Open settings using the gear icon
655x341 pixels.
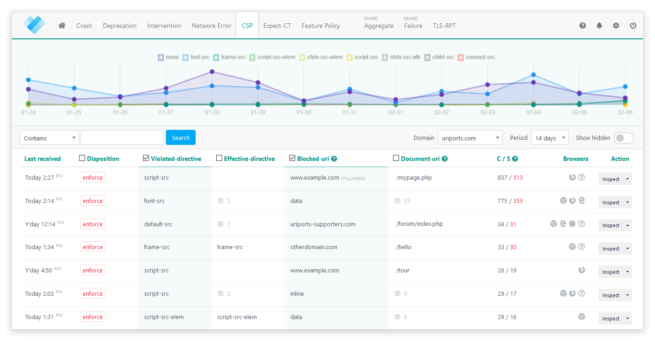616,26
